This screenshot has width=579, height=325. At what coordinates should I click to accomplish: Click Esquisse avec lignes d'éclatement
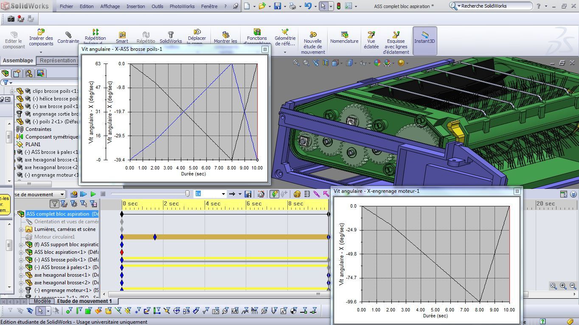396,43
